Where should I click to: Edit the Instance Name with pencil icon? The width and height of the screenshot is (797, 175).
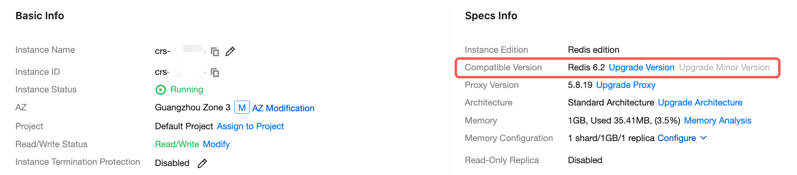click(x=230, y=52)
